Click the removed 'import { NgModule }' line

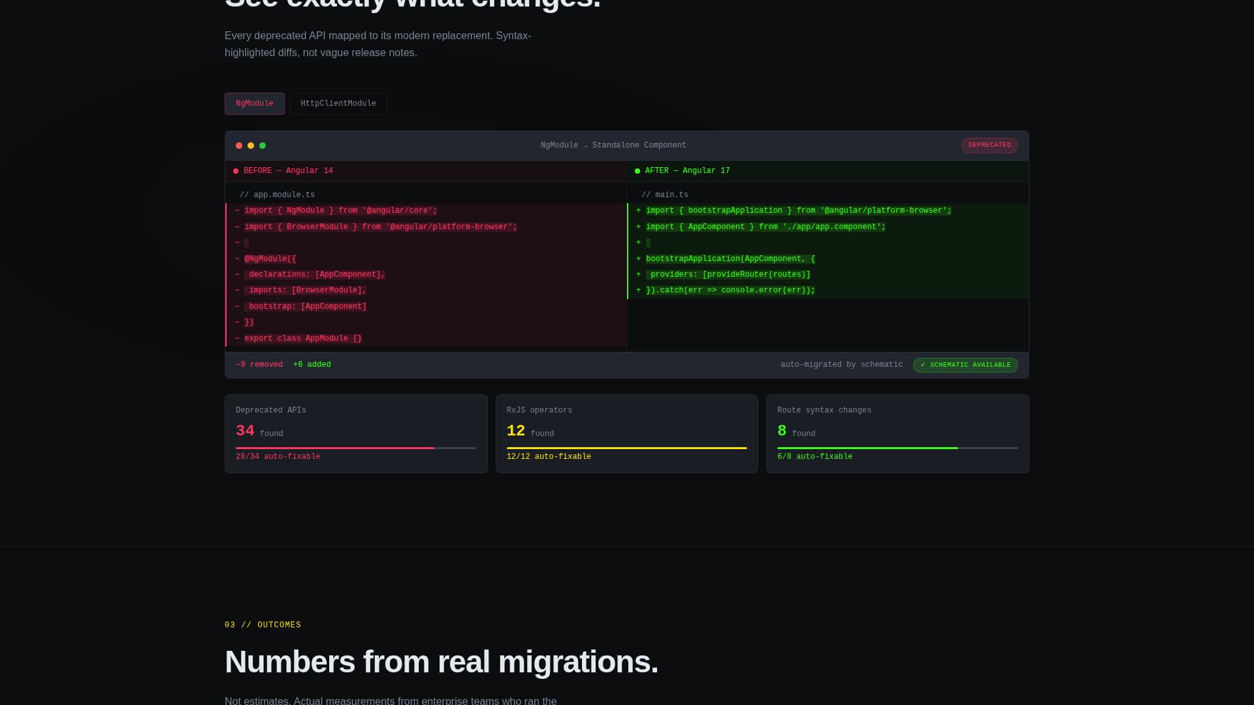coord(426,211)
